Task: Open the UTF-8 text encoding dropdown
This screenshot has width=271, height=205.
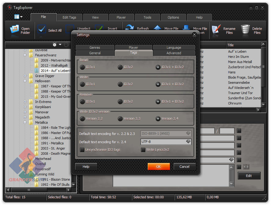Action: click(188, 142)
